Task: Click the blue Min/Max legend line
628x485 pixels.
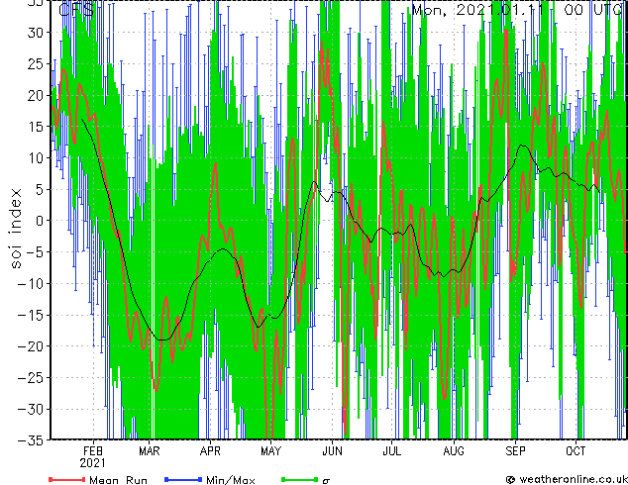Action: (x=183, y=479)
